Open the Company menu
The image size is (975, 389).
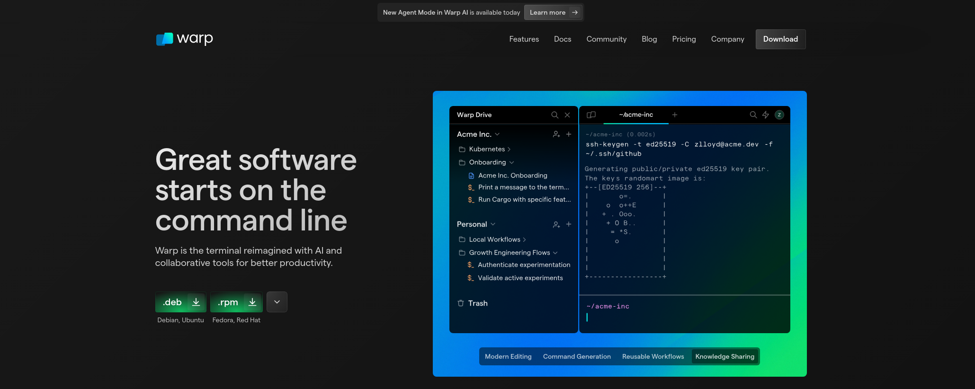pyautogui.click(x=728, y=39)
